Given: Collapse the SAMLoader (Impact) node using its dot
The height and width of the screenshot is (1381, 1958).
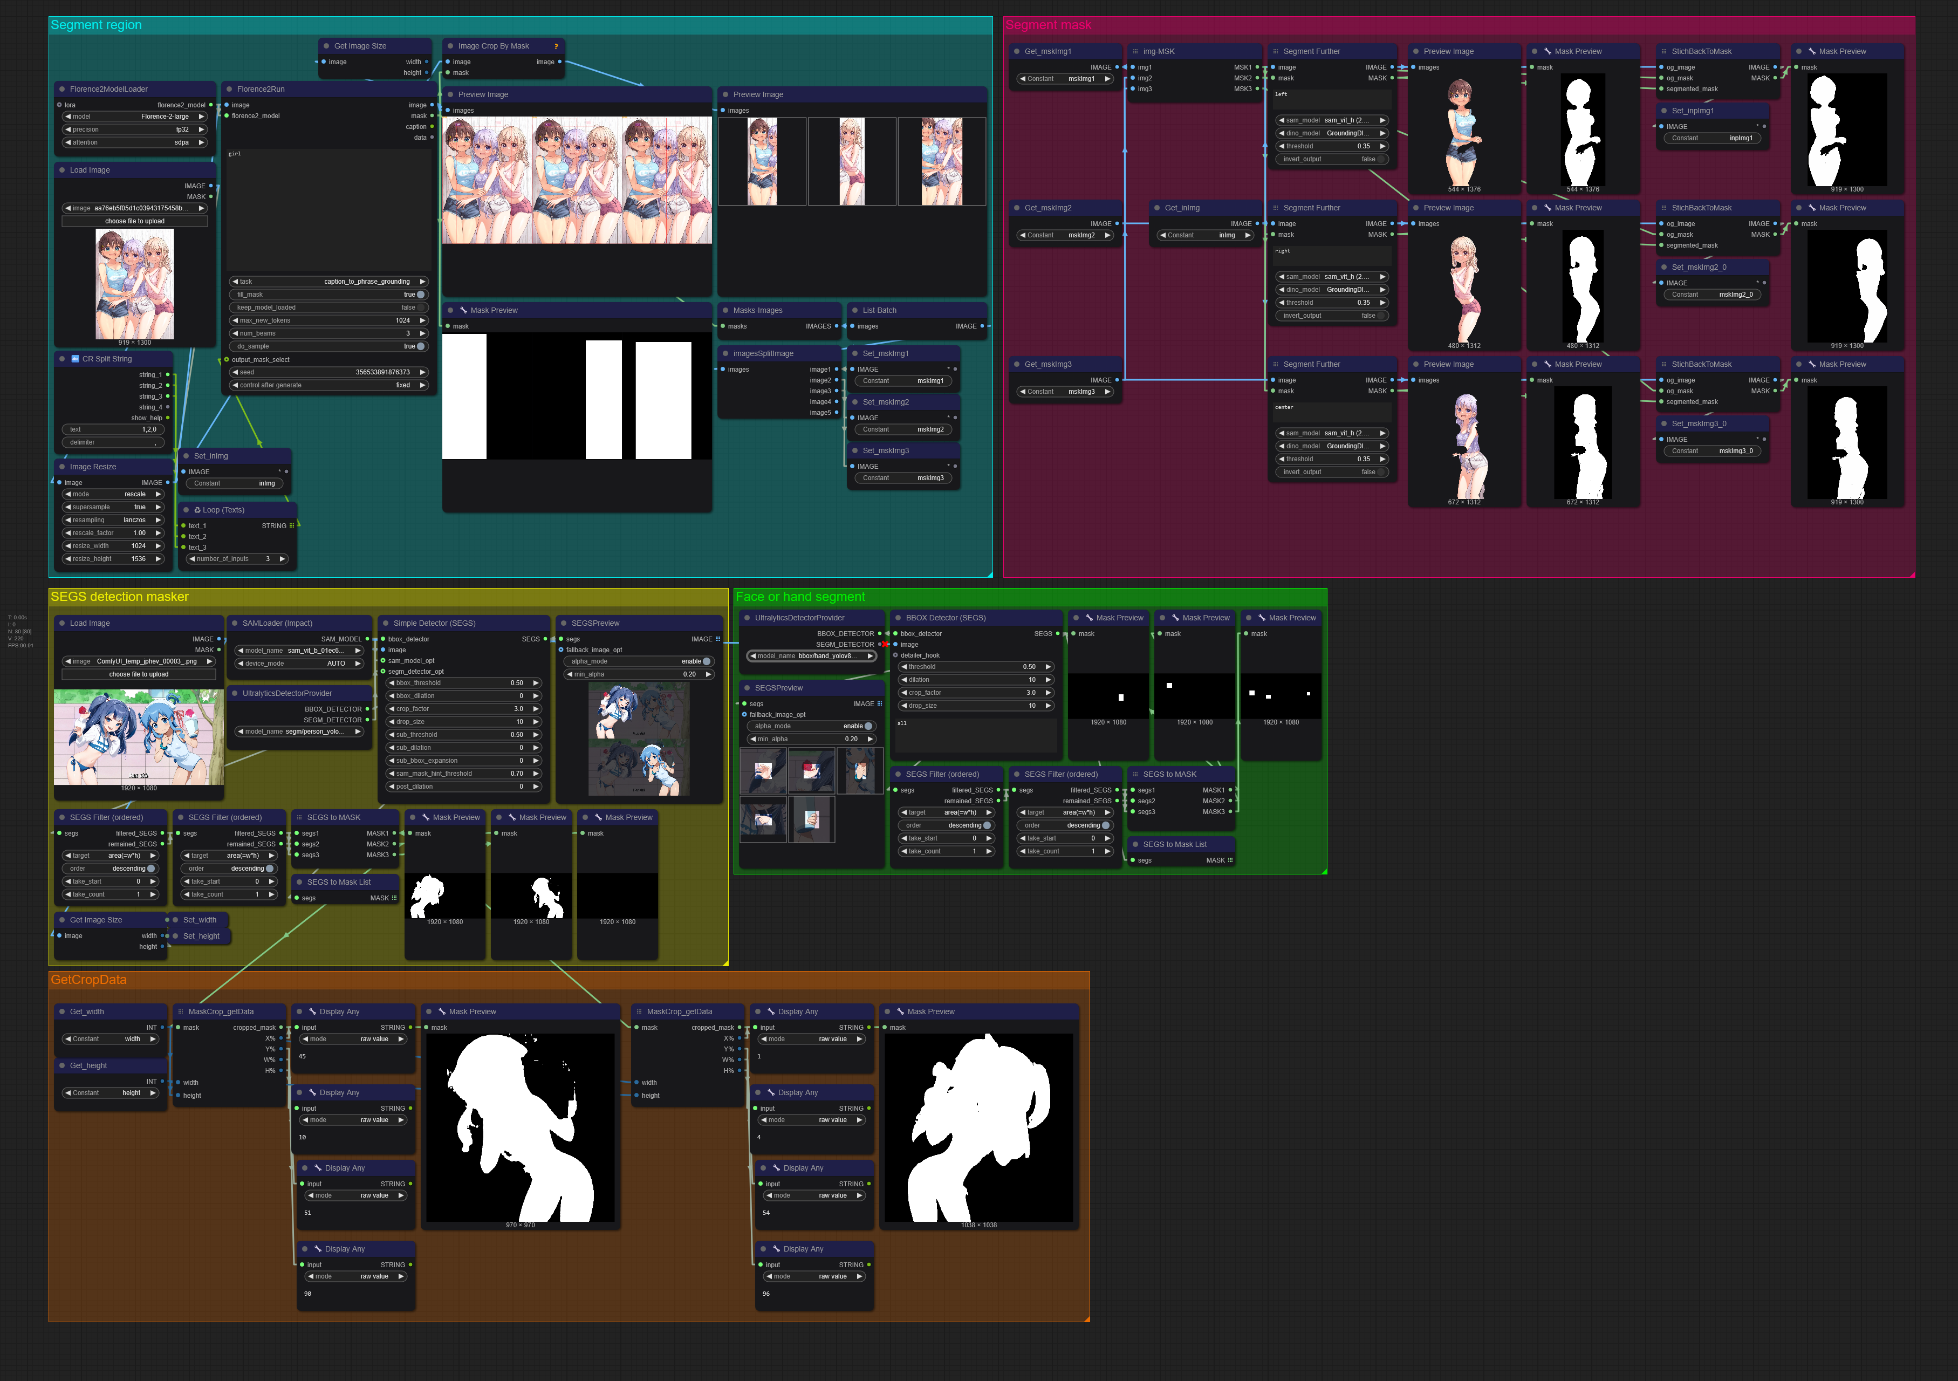Looking at the screenshot, I should [x=235, y=624].
